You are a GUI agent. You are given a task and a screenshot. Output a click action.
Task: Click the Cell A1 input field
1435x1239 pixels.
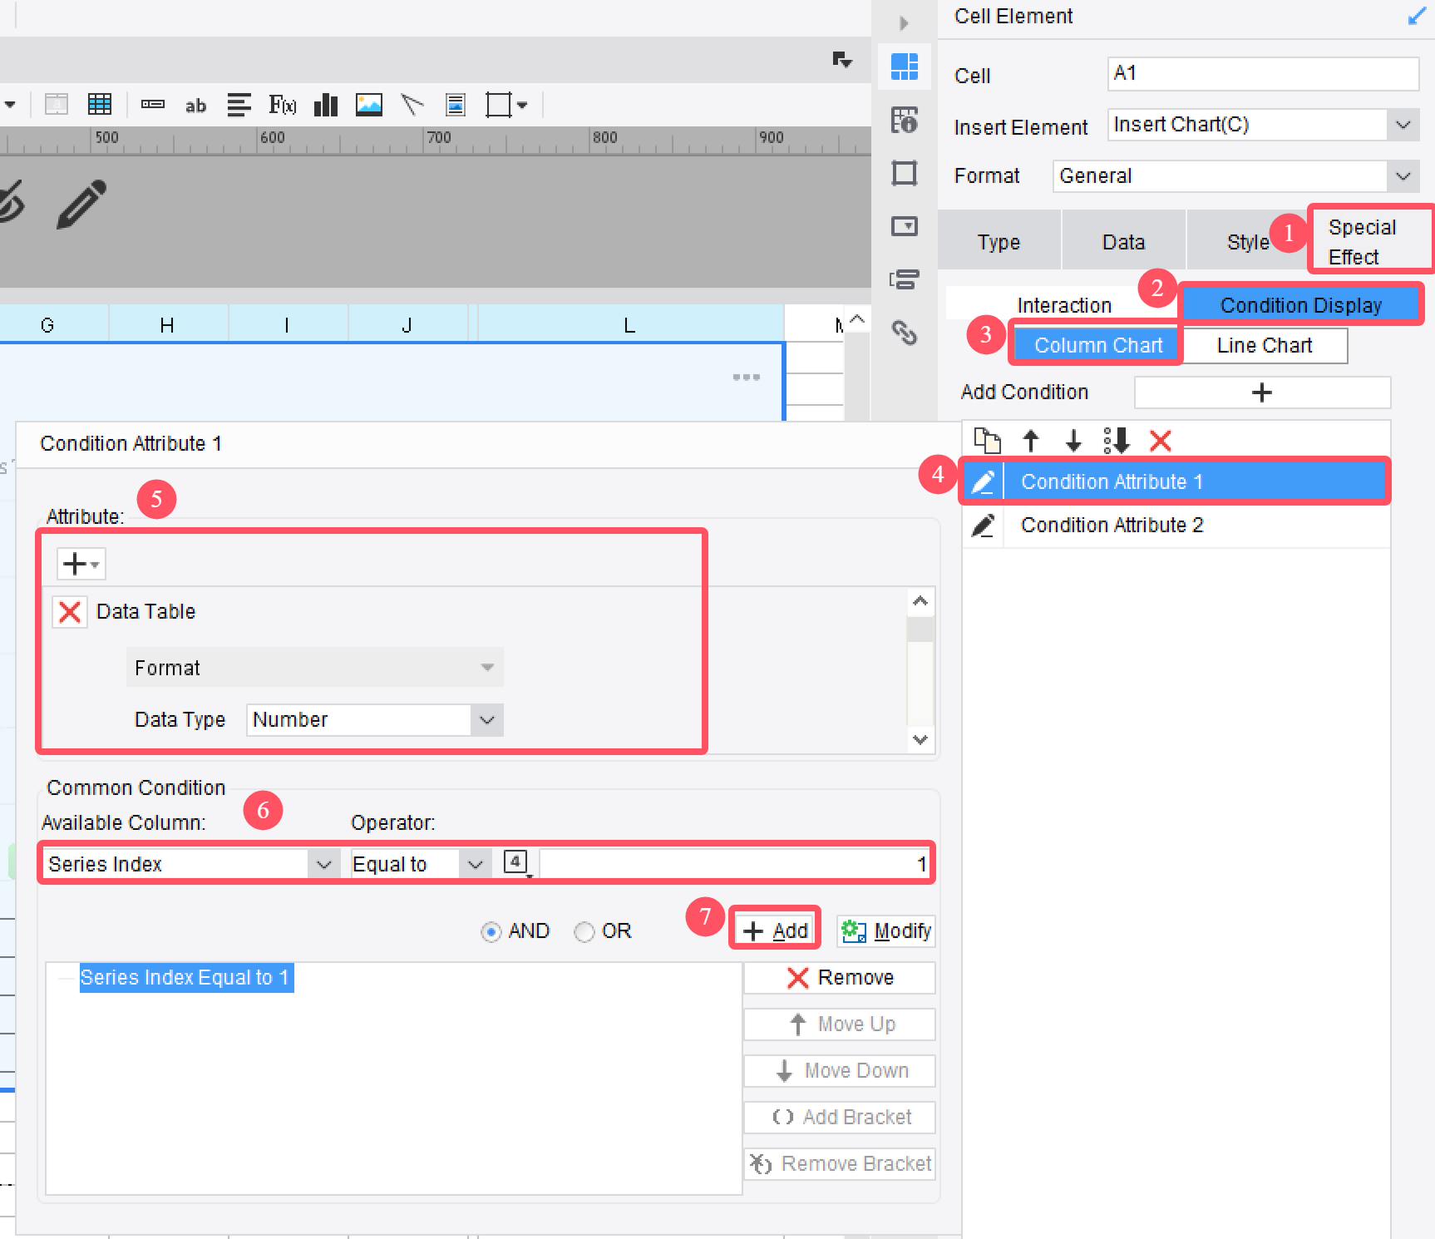click(1263, 73)
